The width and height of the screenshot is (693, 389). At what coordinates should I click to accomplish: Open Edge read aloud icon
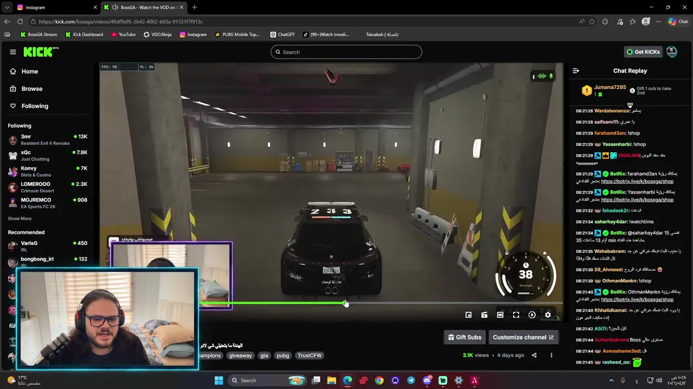(x=581, y=22)
